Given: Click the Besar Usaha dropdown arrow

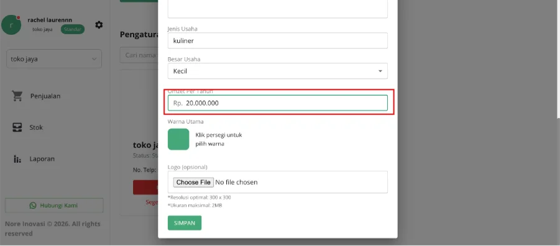Looking at the screenshot, I should pos(380,71).
